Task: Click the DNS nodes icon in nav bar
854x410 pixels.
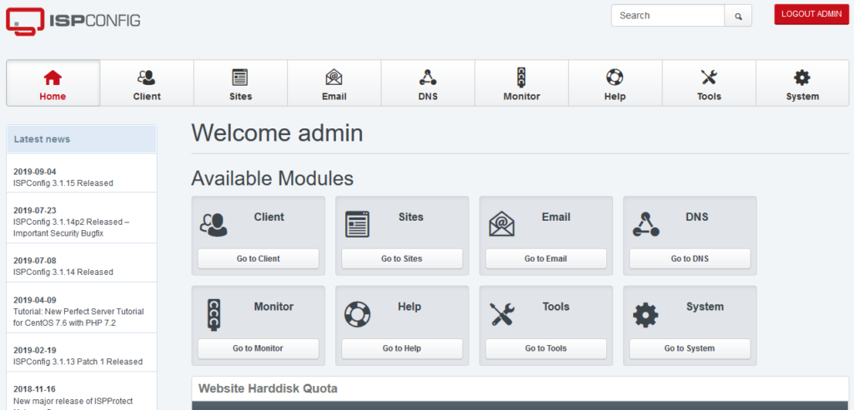Action: tap(428, 77)
